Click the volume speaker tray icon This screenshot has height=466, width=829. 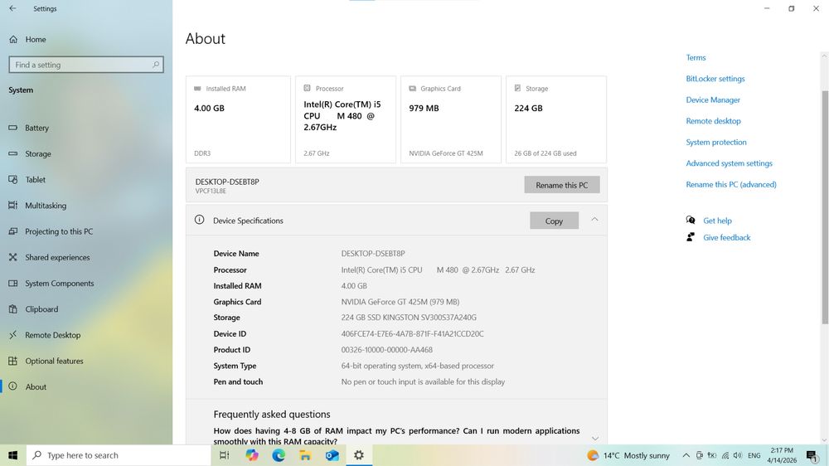click(738, 455)
